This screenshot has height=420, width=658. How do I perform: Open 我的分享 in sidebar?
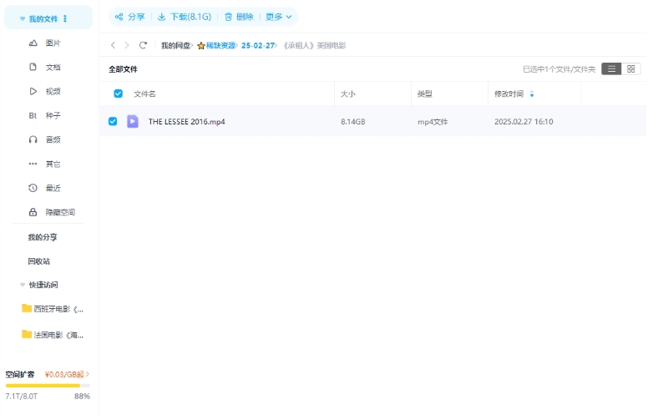tap(43, 237)
